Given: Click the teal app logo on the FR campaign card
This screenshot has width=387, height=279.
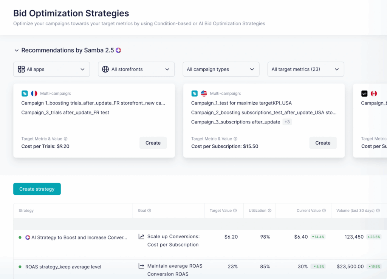Looking at the screenshot, I should pyautogui.click(x=24, y=93).
